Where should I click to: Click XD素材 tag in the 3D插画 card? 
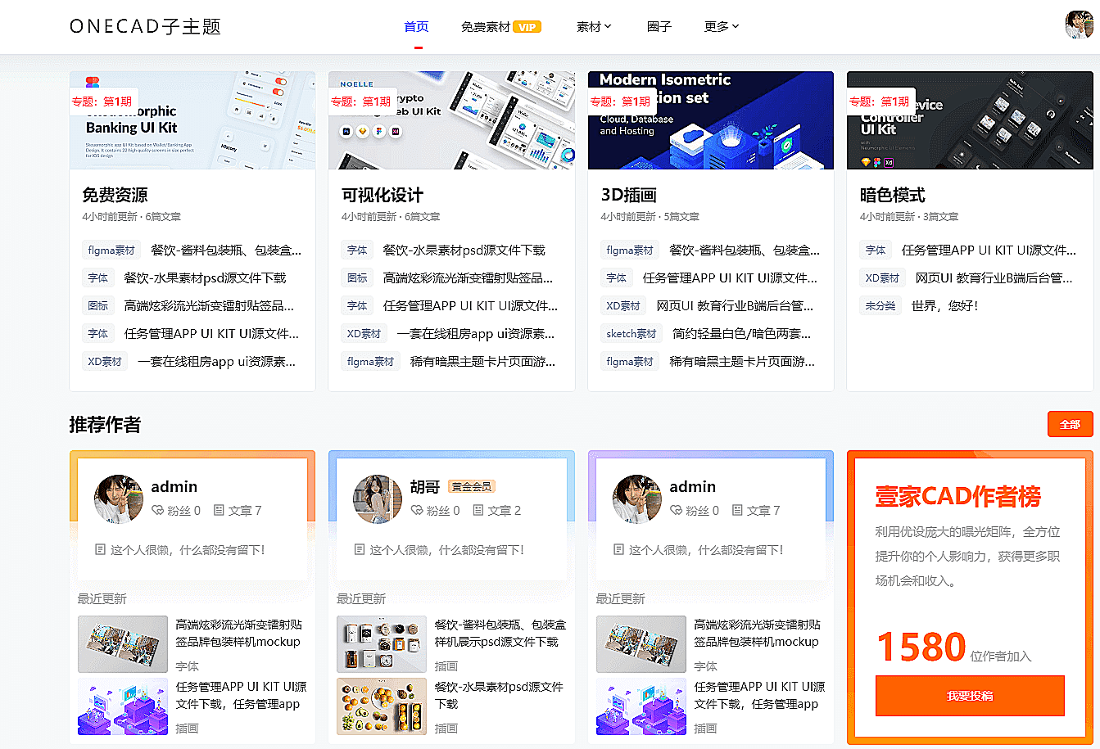tap(623, 306)
